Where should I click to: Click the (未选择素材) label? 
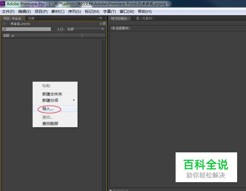point(121,28)
